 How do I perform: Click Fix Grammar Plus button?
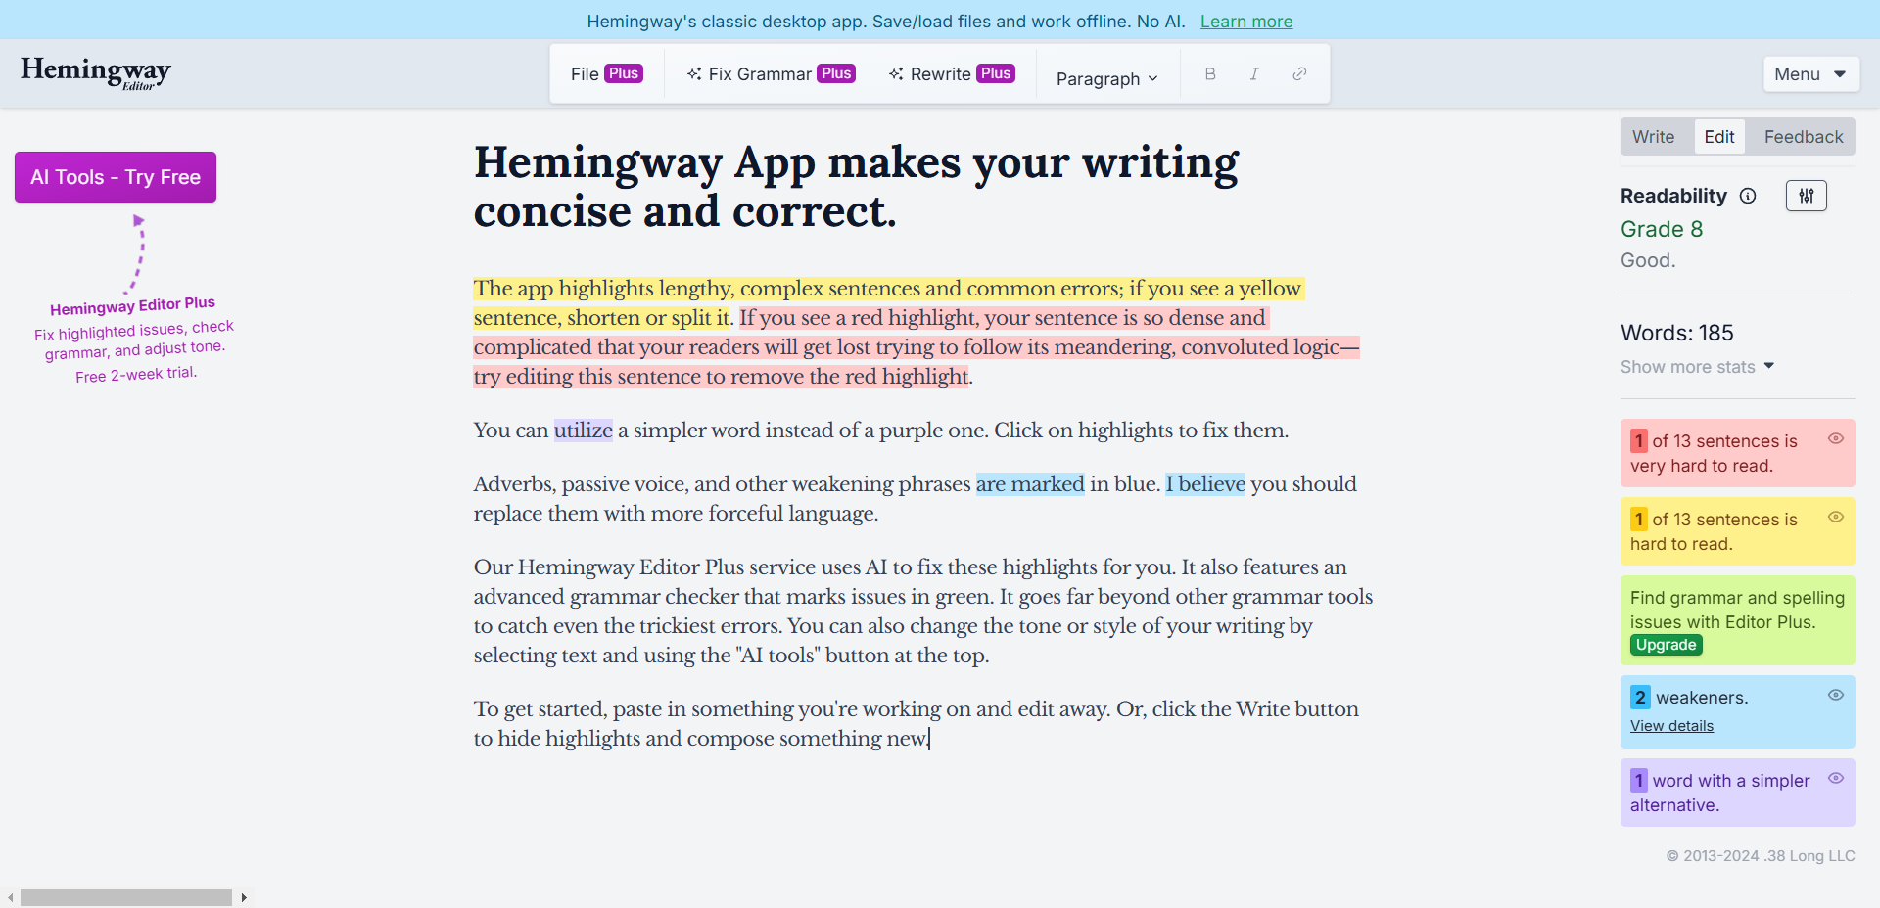click(x=771, y=74)
